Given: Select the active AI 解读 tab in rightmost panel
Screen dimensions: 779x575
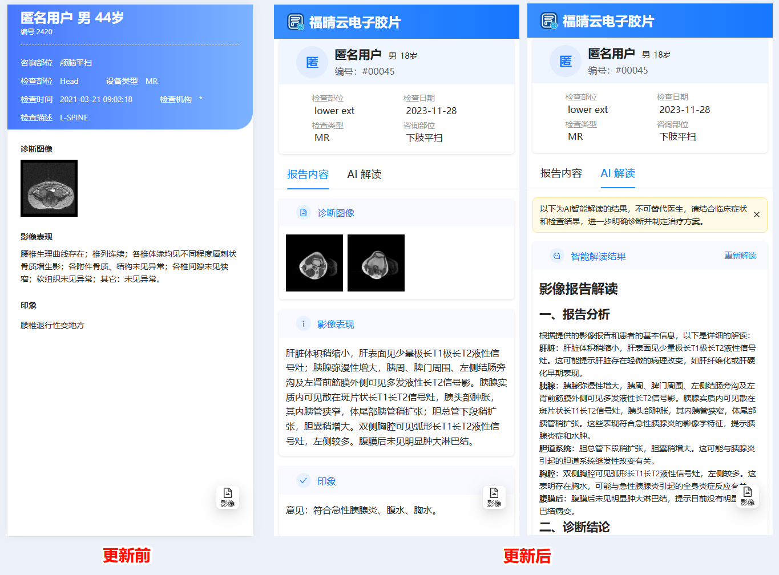Looking at the screenshot, I should [x=617, y=173].
